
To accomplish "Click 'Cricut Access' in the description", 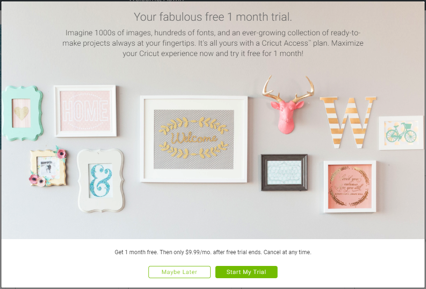I will [285, 43].
